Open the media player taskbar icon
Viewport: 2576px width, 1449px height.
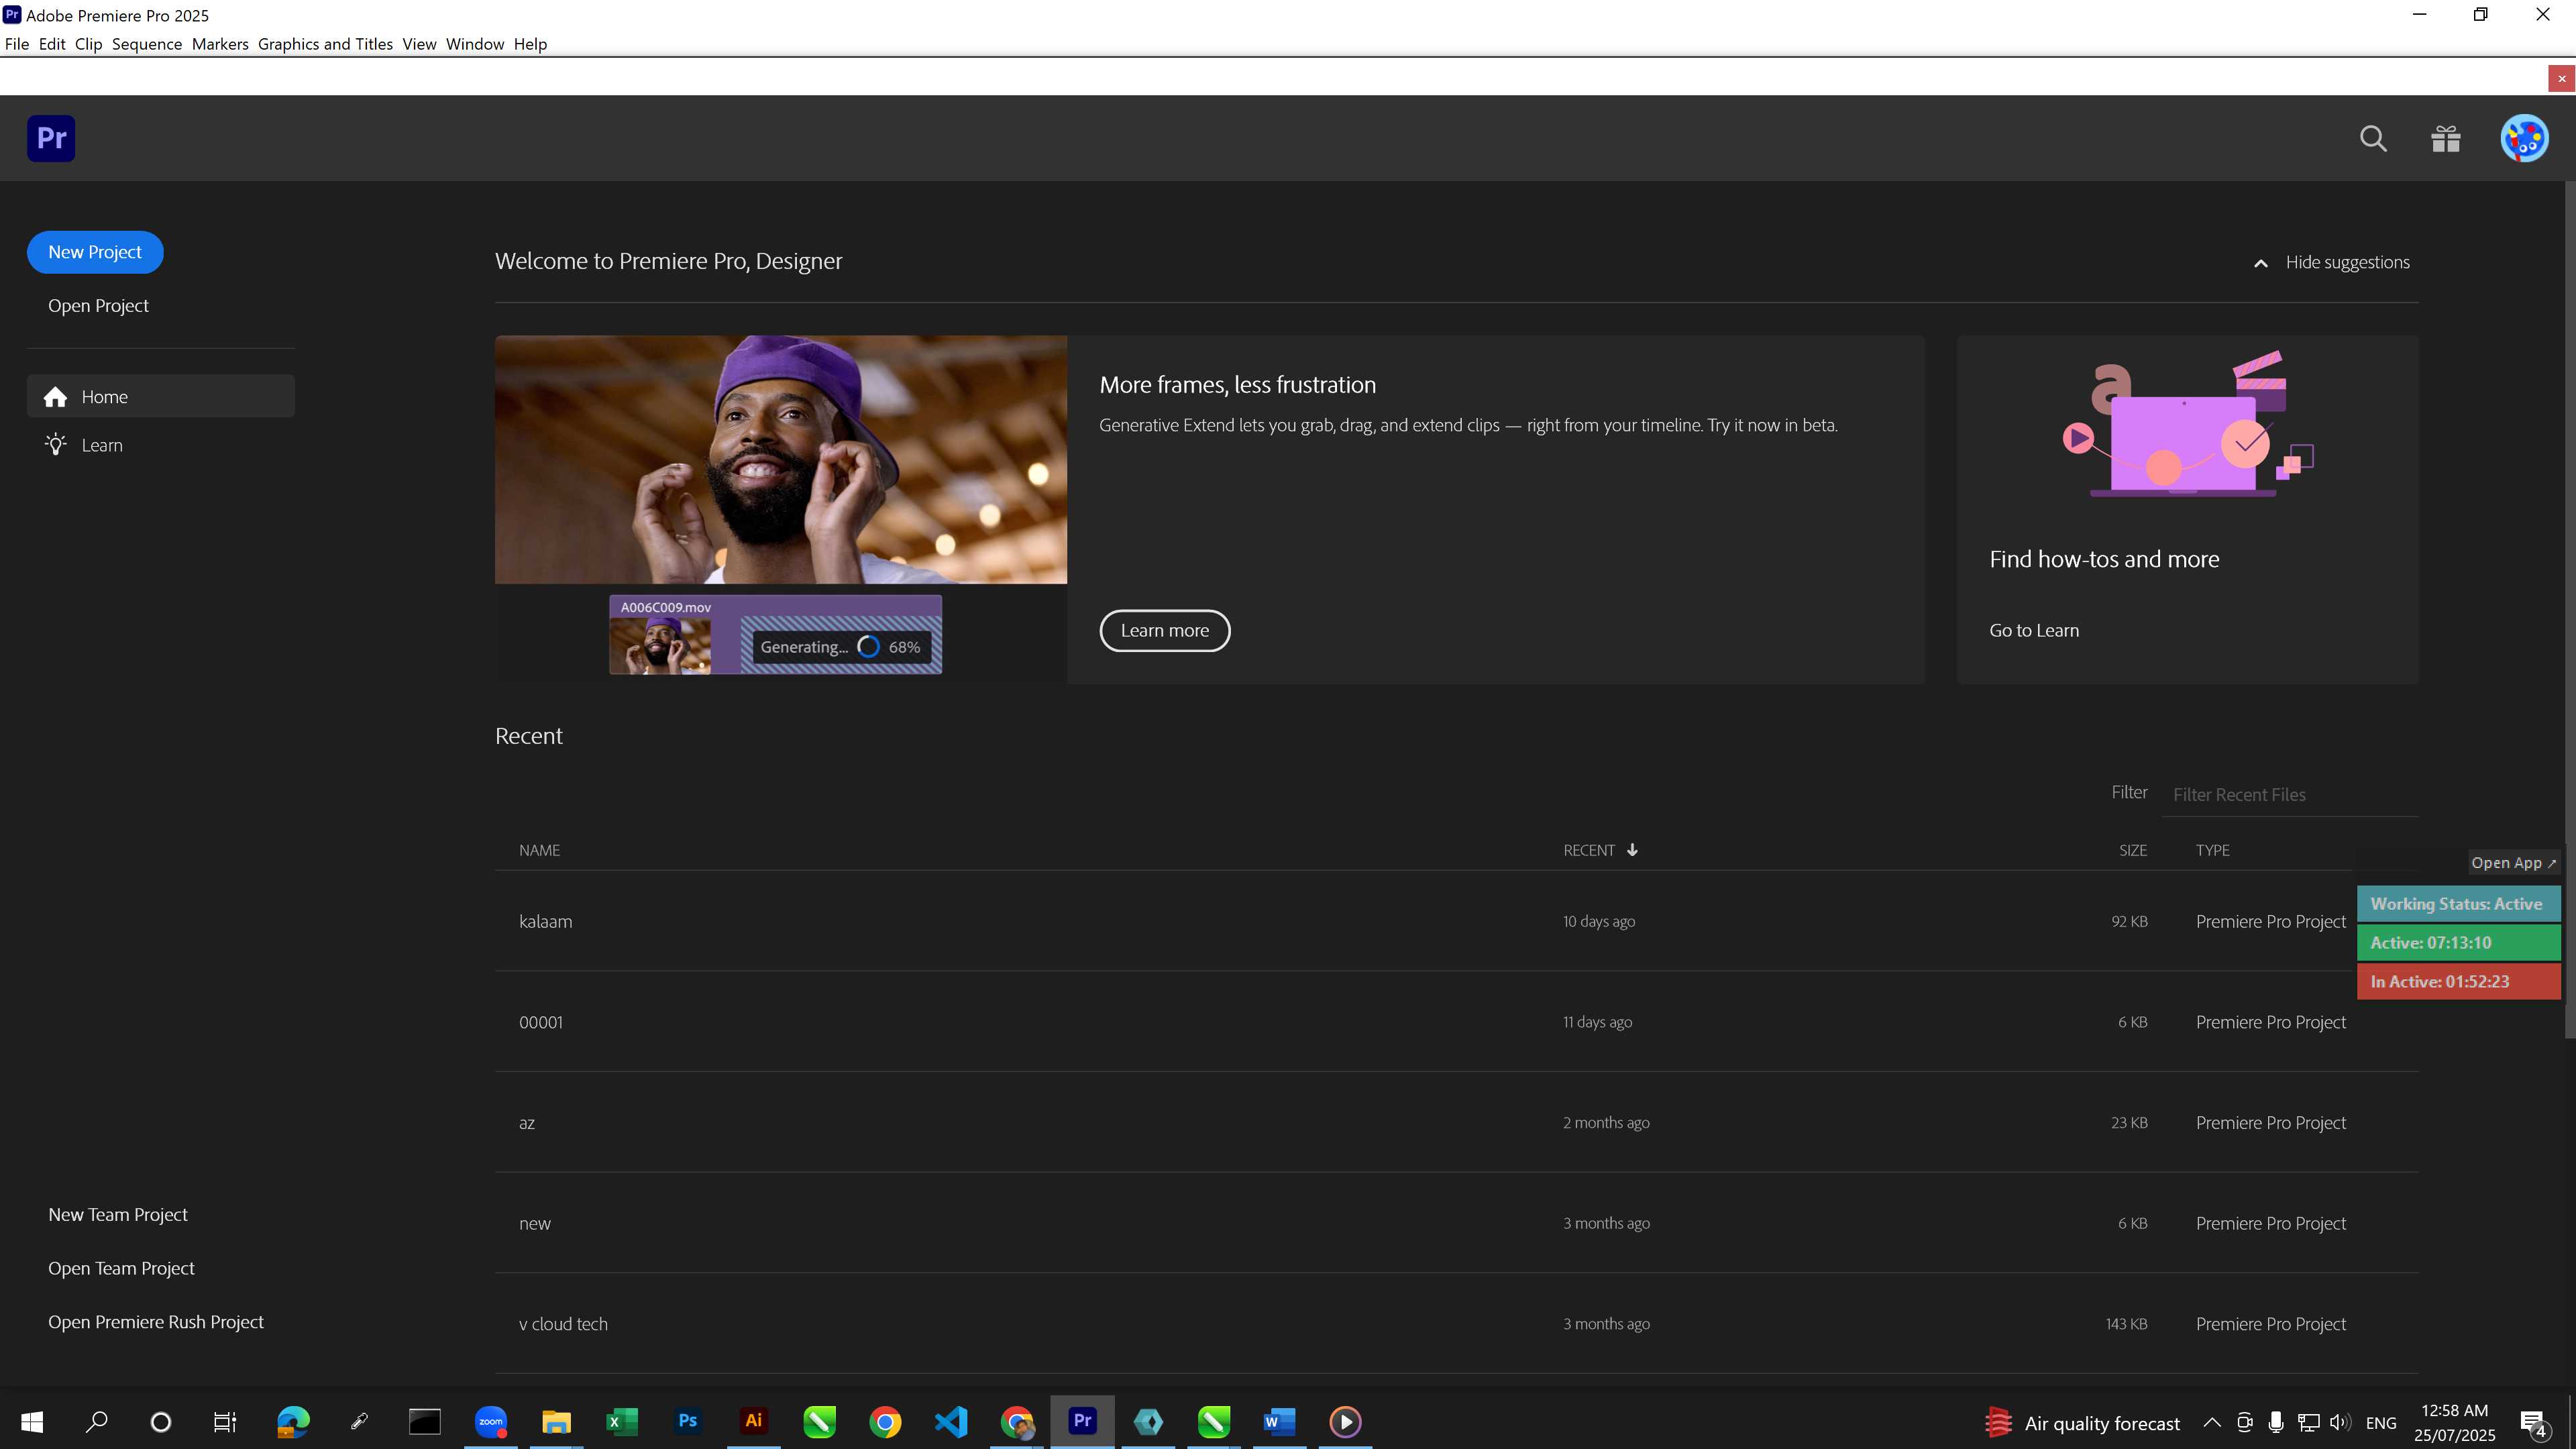[1345, 1421]
